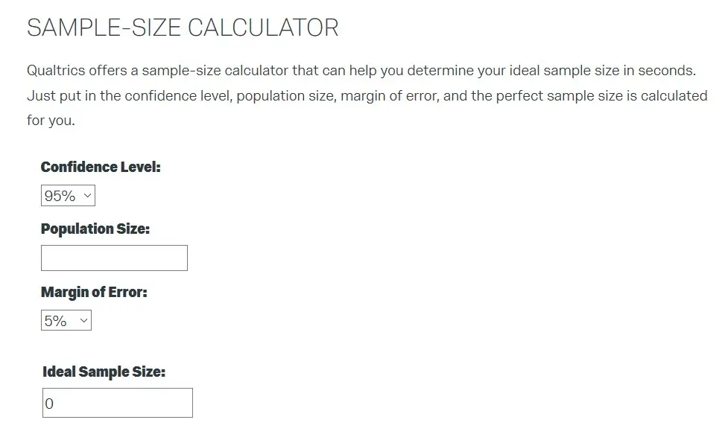This screenshot has height=443, width=719.
Task: Click the word "Qualtrics" in the description
Action: 56,71
